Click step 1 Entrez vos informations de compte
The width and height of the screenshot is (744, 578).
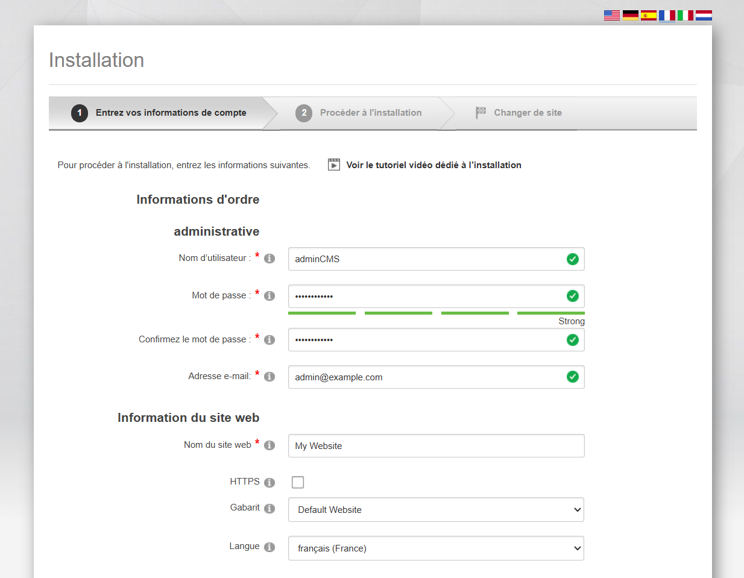171,113
